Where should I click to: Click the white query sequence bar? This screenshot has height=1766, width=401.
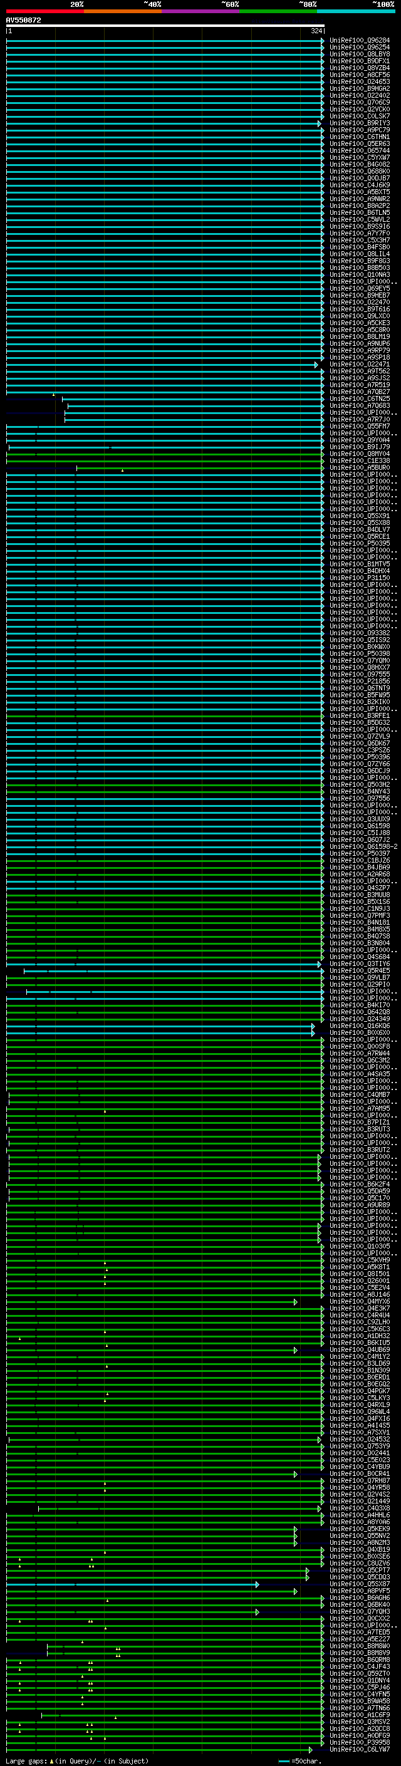165,26
